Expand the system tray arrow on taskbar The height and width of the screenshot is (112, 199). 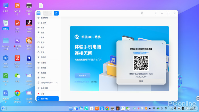[169, 108]
